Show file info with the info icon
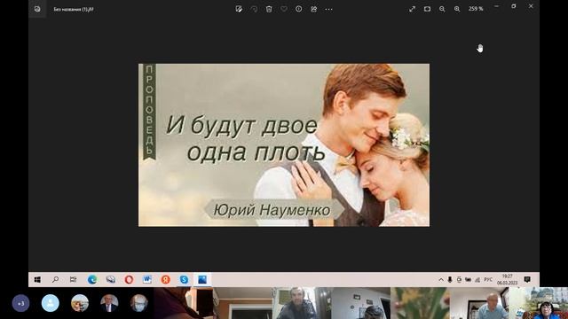568x319 pixels. (298, 9)
